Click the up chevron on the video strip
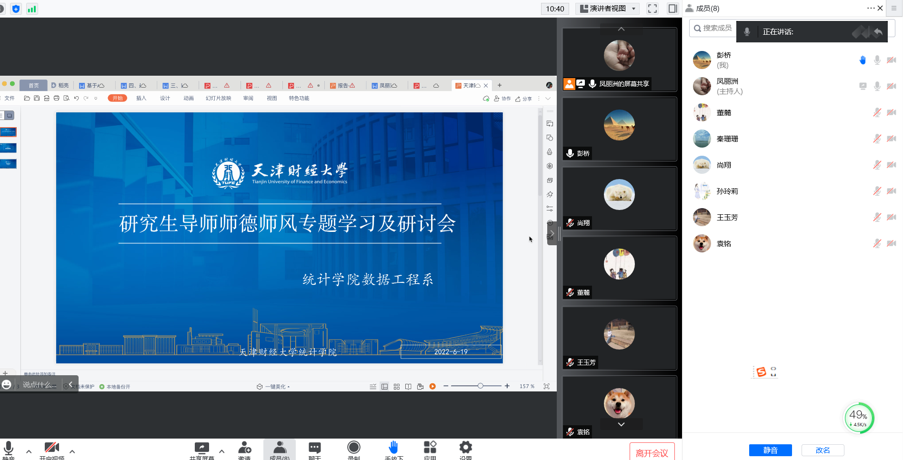Image resolution: width=903 pixels, height=460 pixels. tap(621, 29)
